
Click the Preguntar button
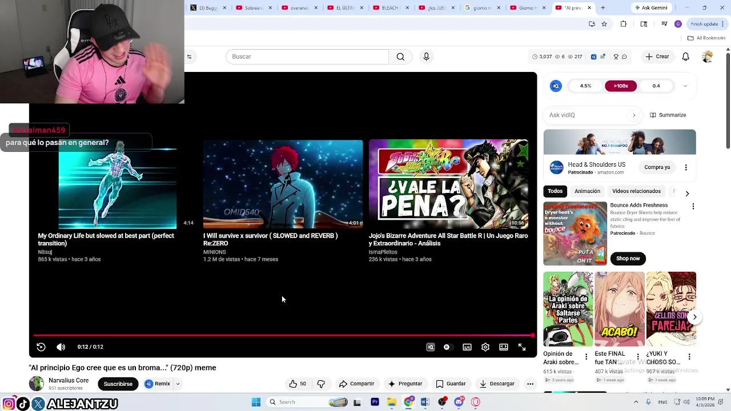[405, 384]
